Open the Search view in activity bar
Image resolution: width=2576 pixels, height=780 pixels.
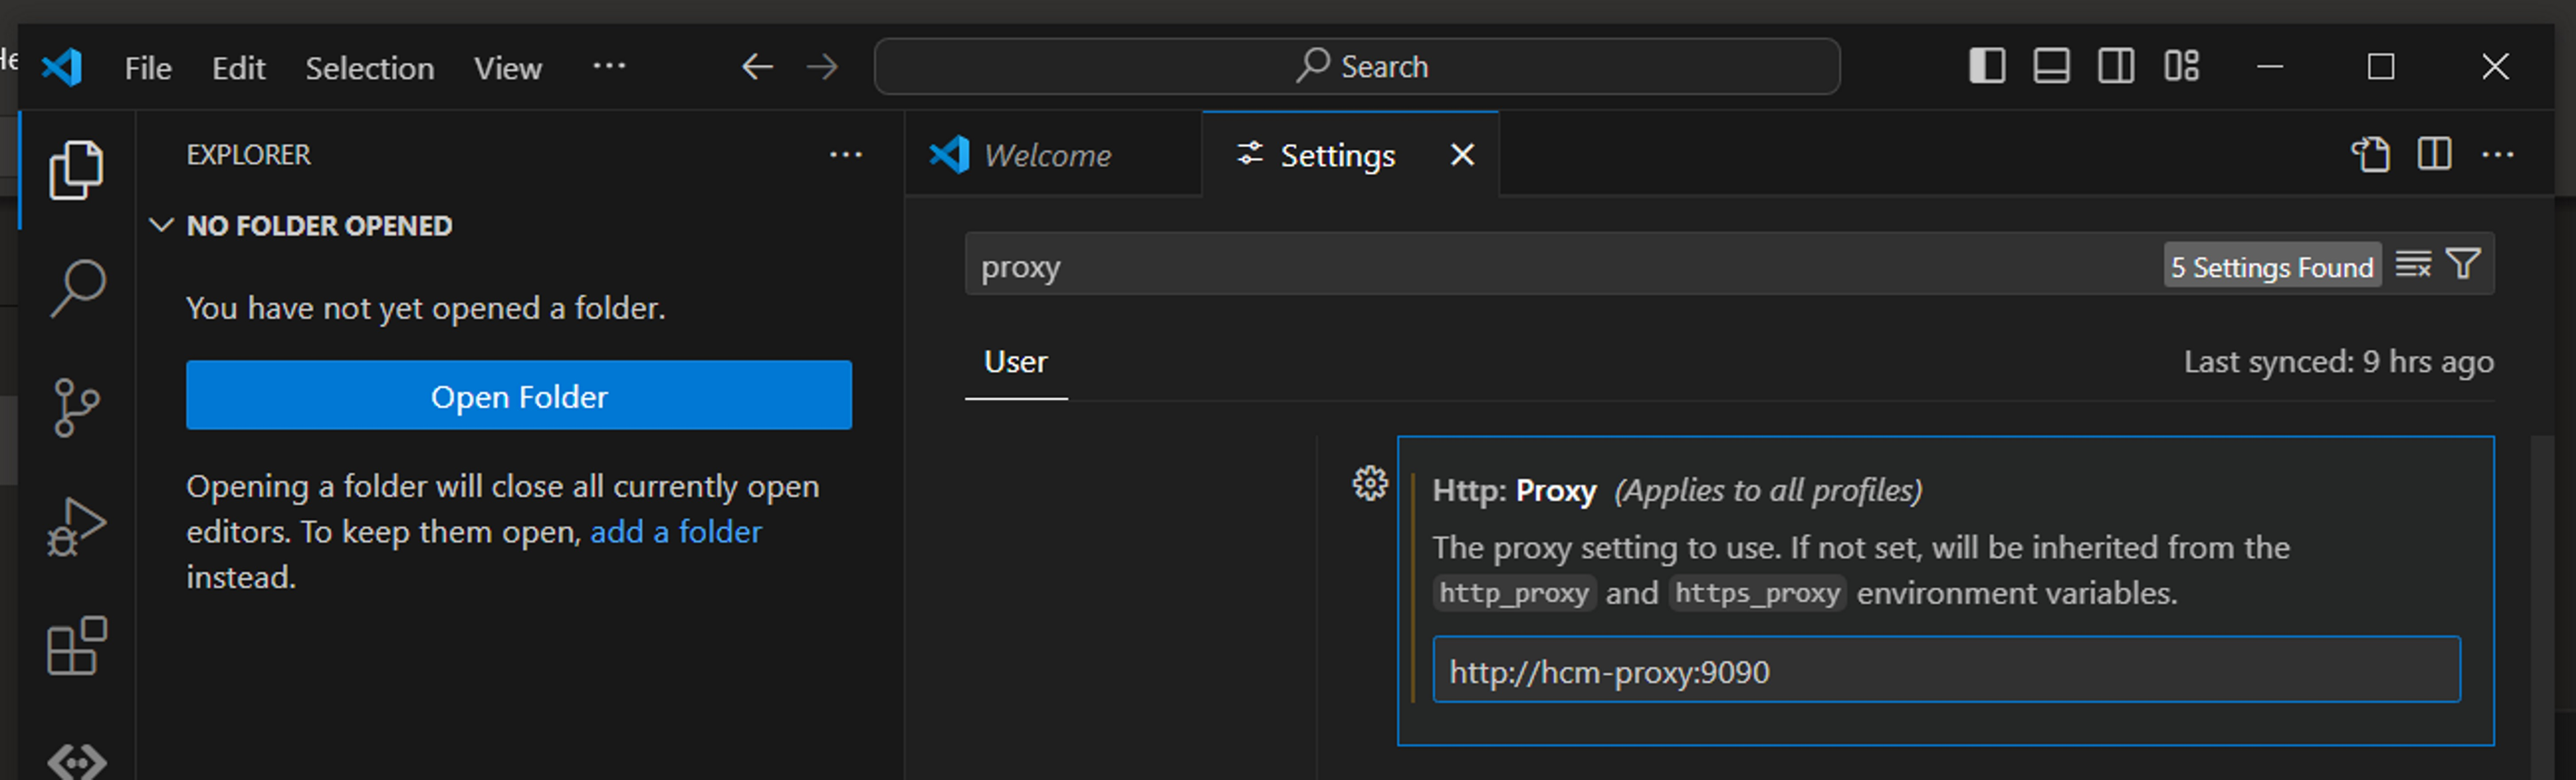(x=77, y=289)
